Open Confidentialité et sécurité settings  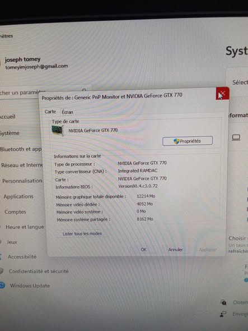click(39, 272)
